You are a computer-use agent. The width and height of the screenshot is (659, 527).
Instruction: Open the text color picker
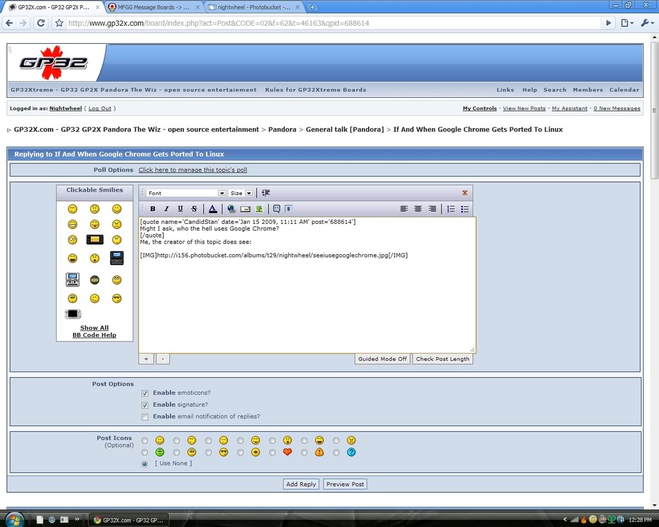(212, 208)
